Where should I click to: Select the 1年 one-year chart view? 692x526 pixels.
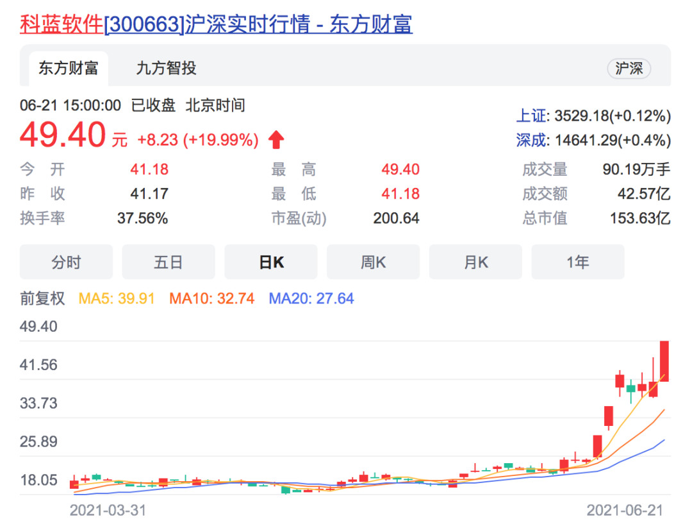[578, 261]
